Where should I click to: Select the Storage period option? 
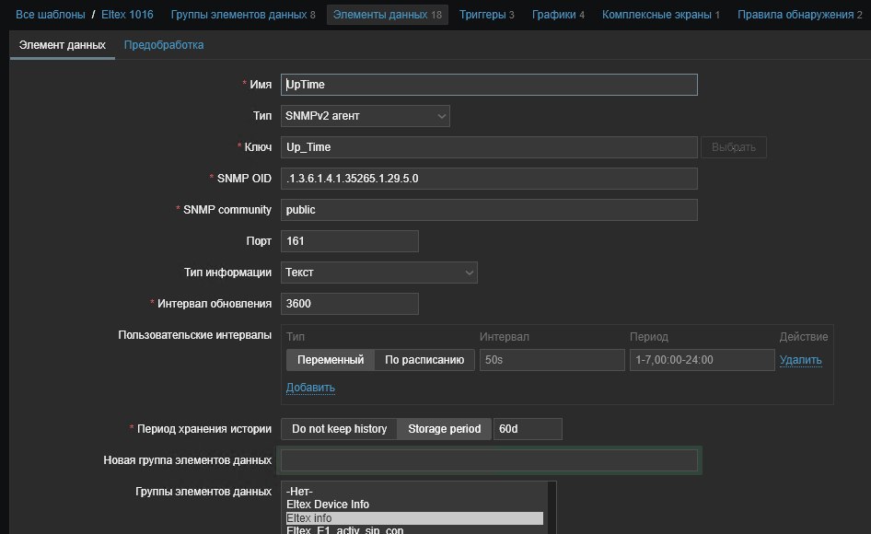tap(444, 429)
